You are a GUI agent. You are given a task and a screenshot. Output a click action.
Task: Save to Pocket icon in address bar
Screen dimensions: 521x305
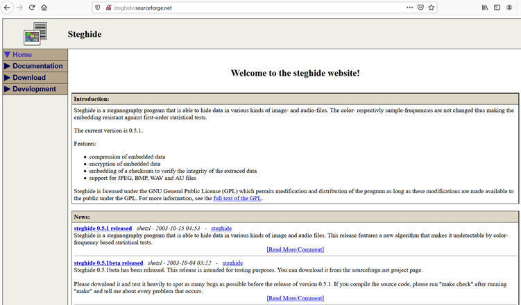[420, 8]
